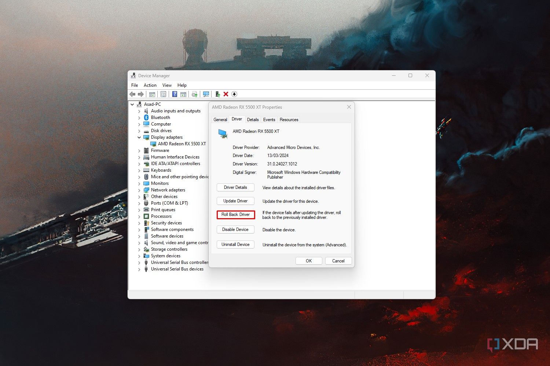Click the Driver Details button
Image resolution: width=550 pixels, height=366 pixels.
point(235,187)
